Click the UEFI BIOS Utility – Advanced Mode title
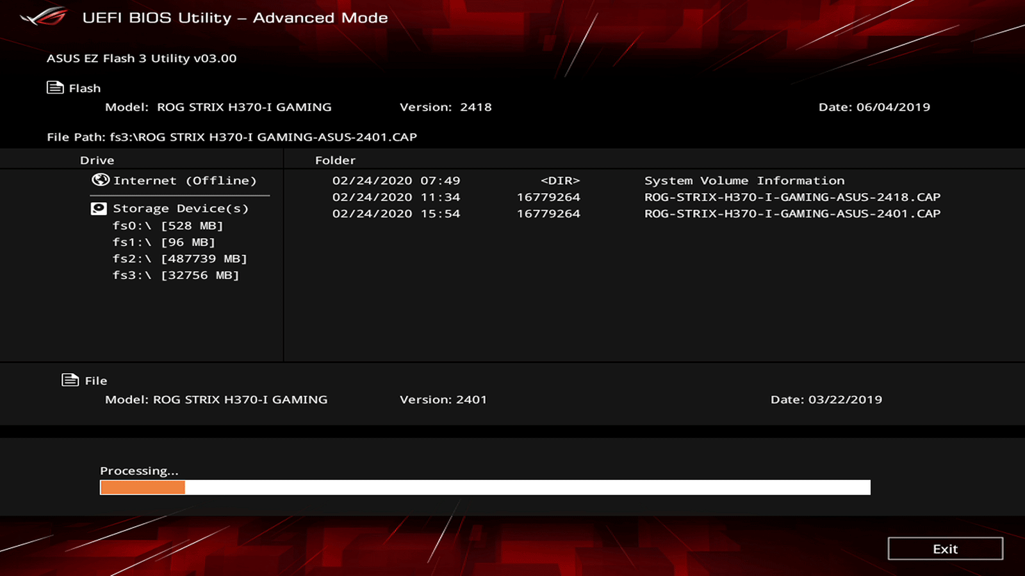 [x=235, y=18]
